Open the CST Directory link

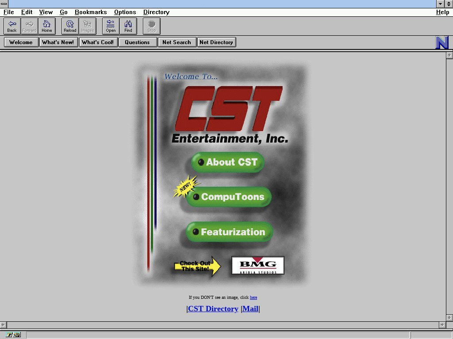click(213, 309)
